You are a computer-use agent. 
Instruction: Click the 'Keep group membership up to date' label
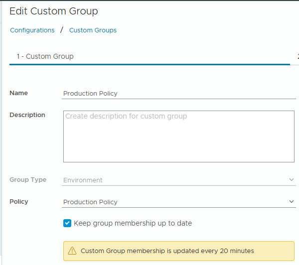click(x=133, y=223)
